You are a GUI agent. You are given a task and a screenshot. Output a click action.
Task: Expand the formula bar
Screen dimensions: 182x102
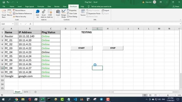click(x=180, y=24)
